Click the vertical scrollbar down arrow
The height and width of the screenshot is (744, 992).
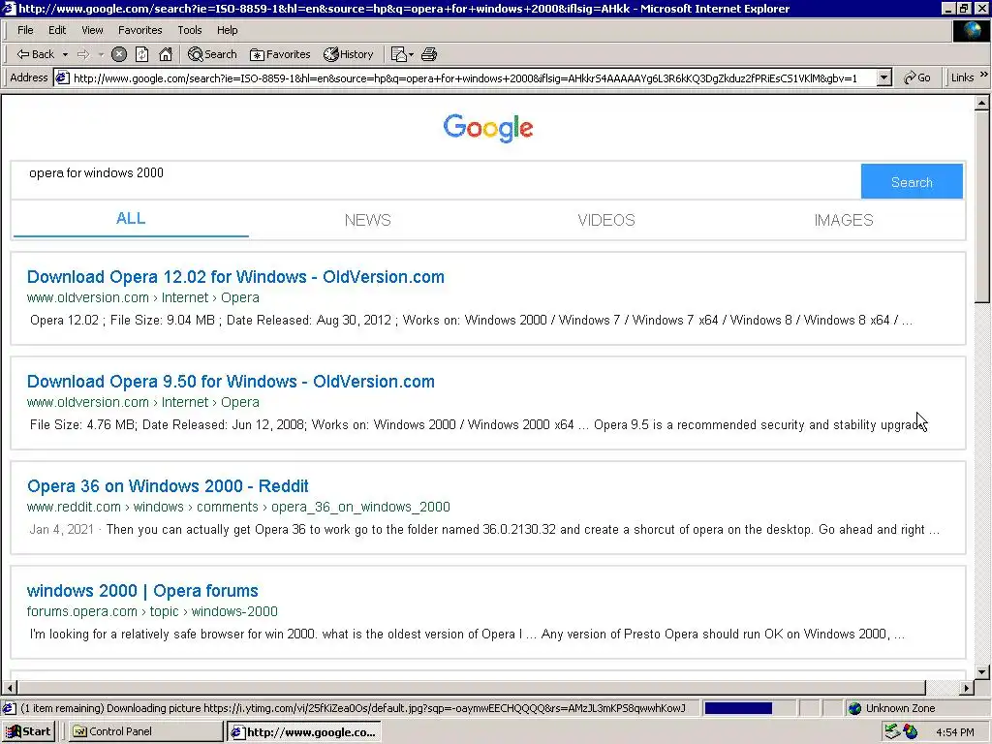pyautogui.click(x=982, y=672)
